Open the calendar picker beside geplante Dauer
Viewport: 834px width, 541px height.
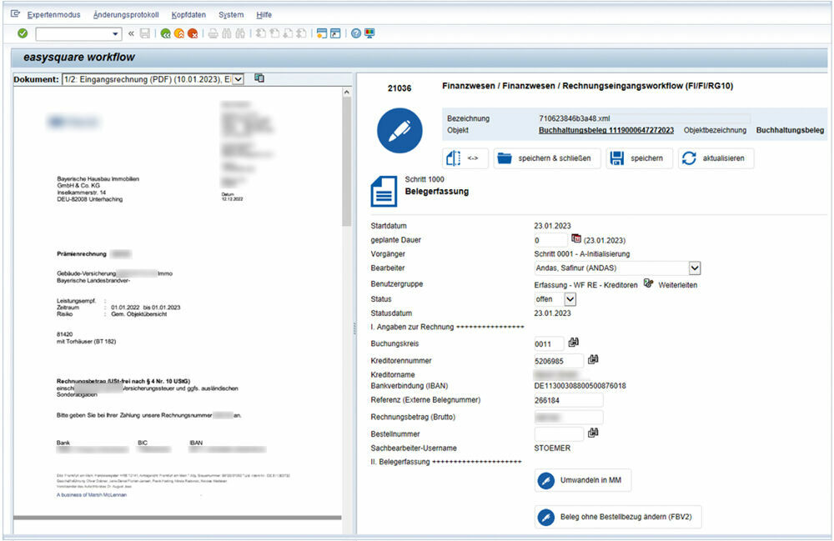click(x=575, y=238)
